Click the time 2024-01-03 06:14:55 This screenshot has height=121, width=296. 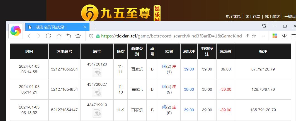tap(29, 69)
